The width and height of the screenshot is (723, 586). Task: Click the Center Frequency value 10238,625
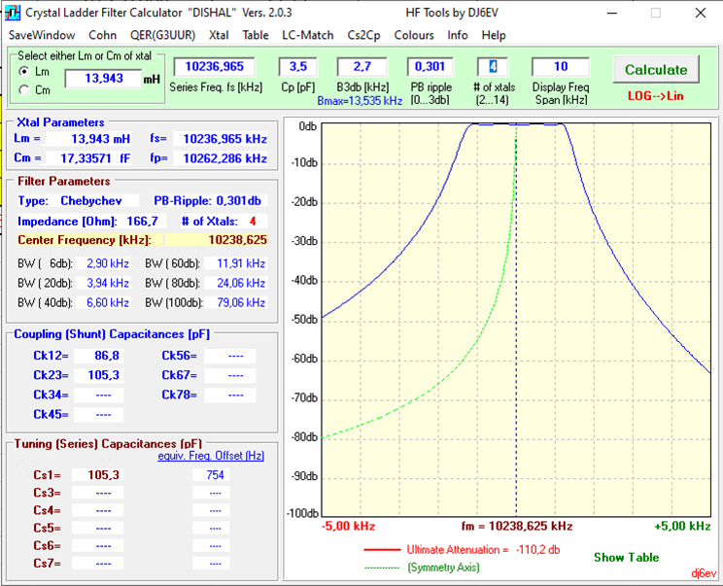pos(217,240)
